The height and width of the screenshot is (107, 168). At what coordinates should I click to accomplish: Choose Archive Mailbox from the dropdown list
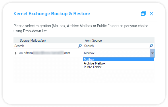pyautogui.click(x=119, y=63)
